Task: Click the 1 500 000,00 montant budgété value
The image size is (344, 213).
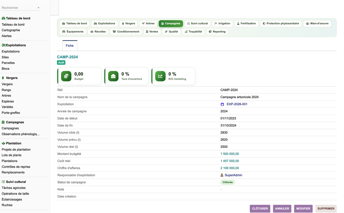Action: 230,154
